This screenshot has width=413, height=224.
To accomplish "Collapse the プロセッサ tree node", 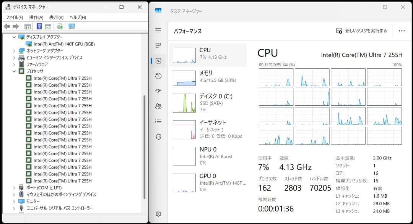I will 14,71.
